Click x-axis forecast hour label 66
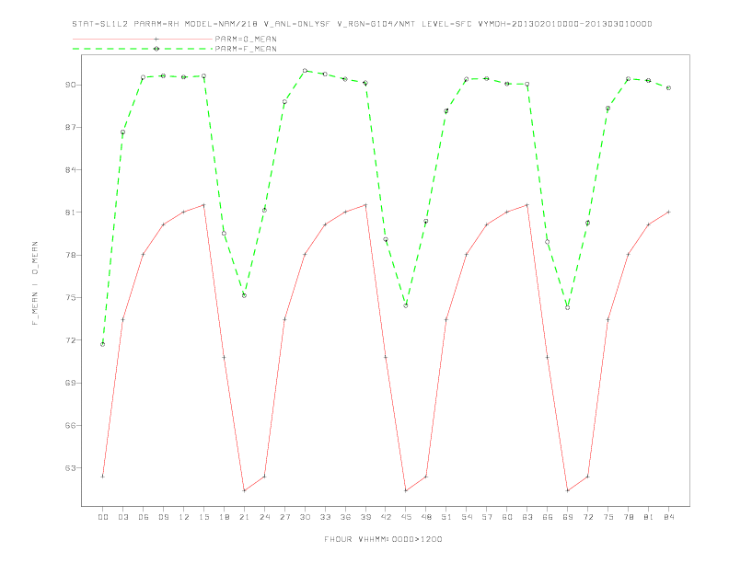Image resolution: width=729 pixels, height=563 pixels. [548, 517]
